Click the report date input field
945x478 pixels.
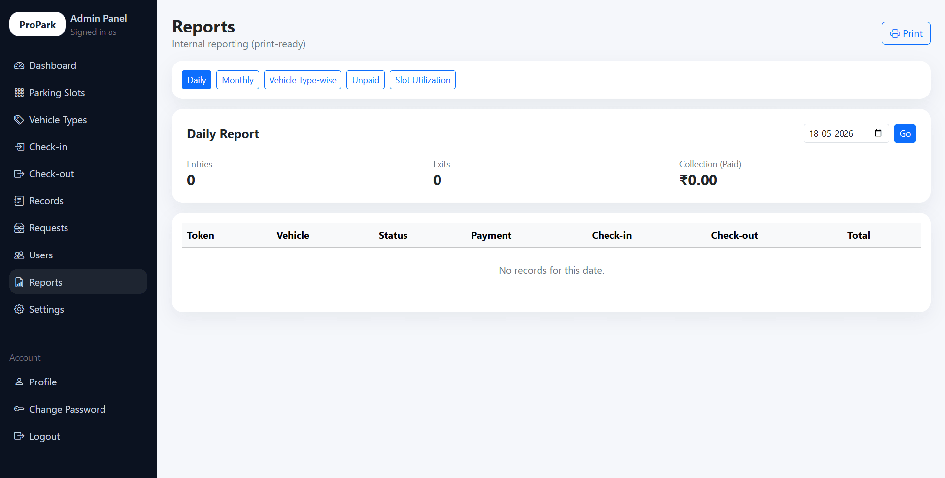tap(846, 133)
